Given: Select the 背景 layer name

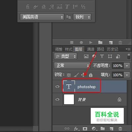Looking at the screenshot, I should click(x=82, y=100).
